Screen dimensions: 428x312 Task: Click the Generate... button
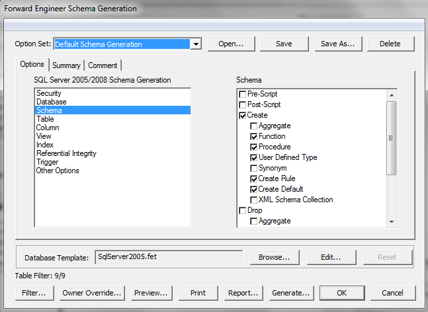click(x=291, y=293)
